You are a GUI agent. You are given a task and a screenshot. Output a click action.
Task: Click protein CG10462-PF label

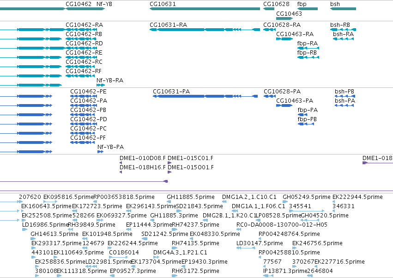(x=88, y=138)
